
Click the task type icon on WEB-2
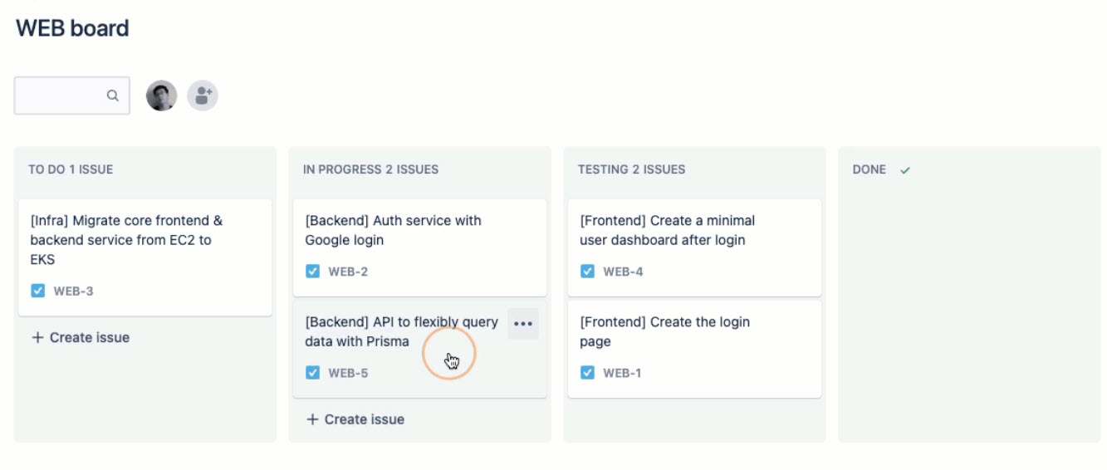tap(312, 271)
